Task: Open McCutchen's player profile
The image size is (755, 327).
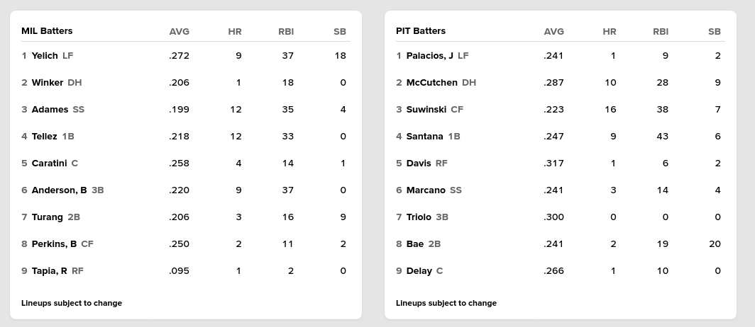Action: tap(431, 82)
